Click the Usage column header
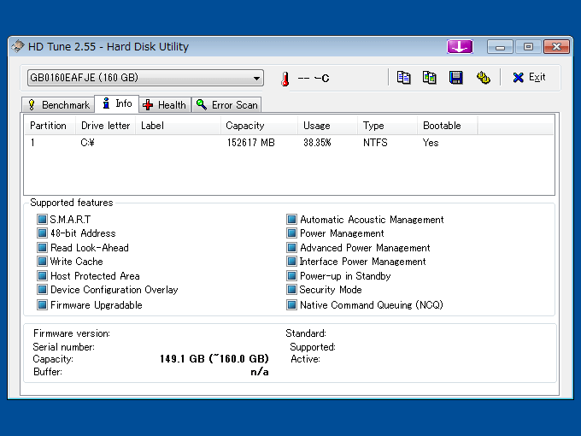Image resolution: width=581 pixels, height=436 pixels. [x=327, y=126]
